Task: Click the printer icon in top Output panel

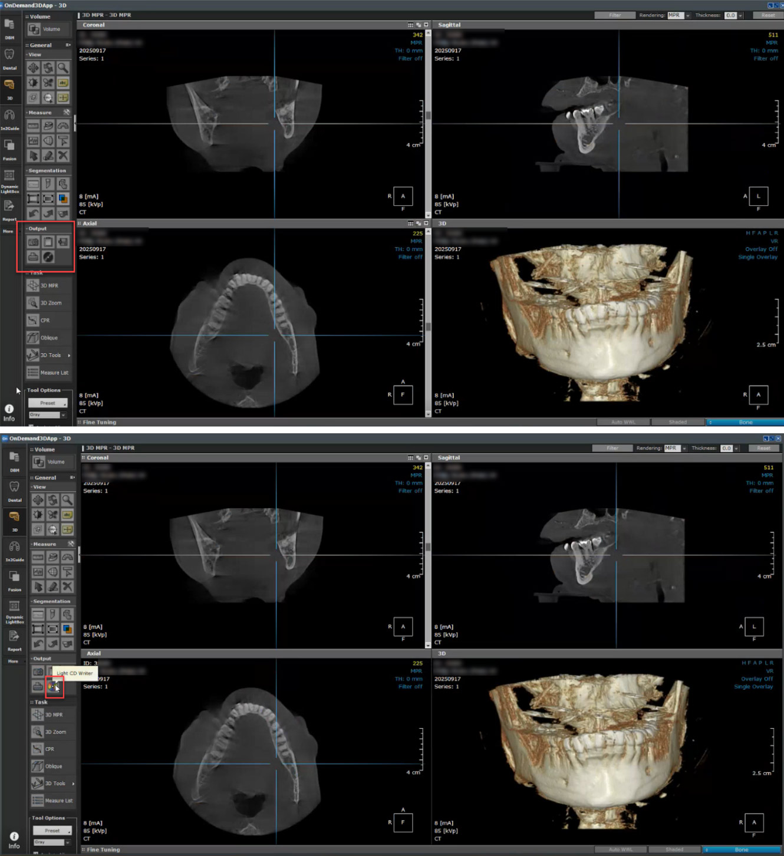Action: point(34,256)
